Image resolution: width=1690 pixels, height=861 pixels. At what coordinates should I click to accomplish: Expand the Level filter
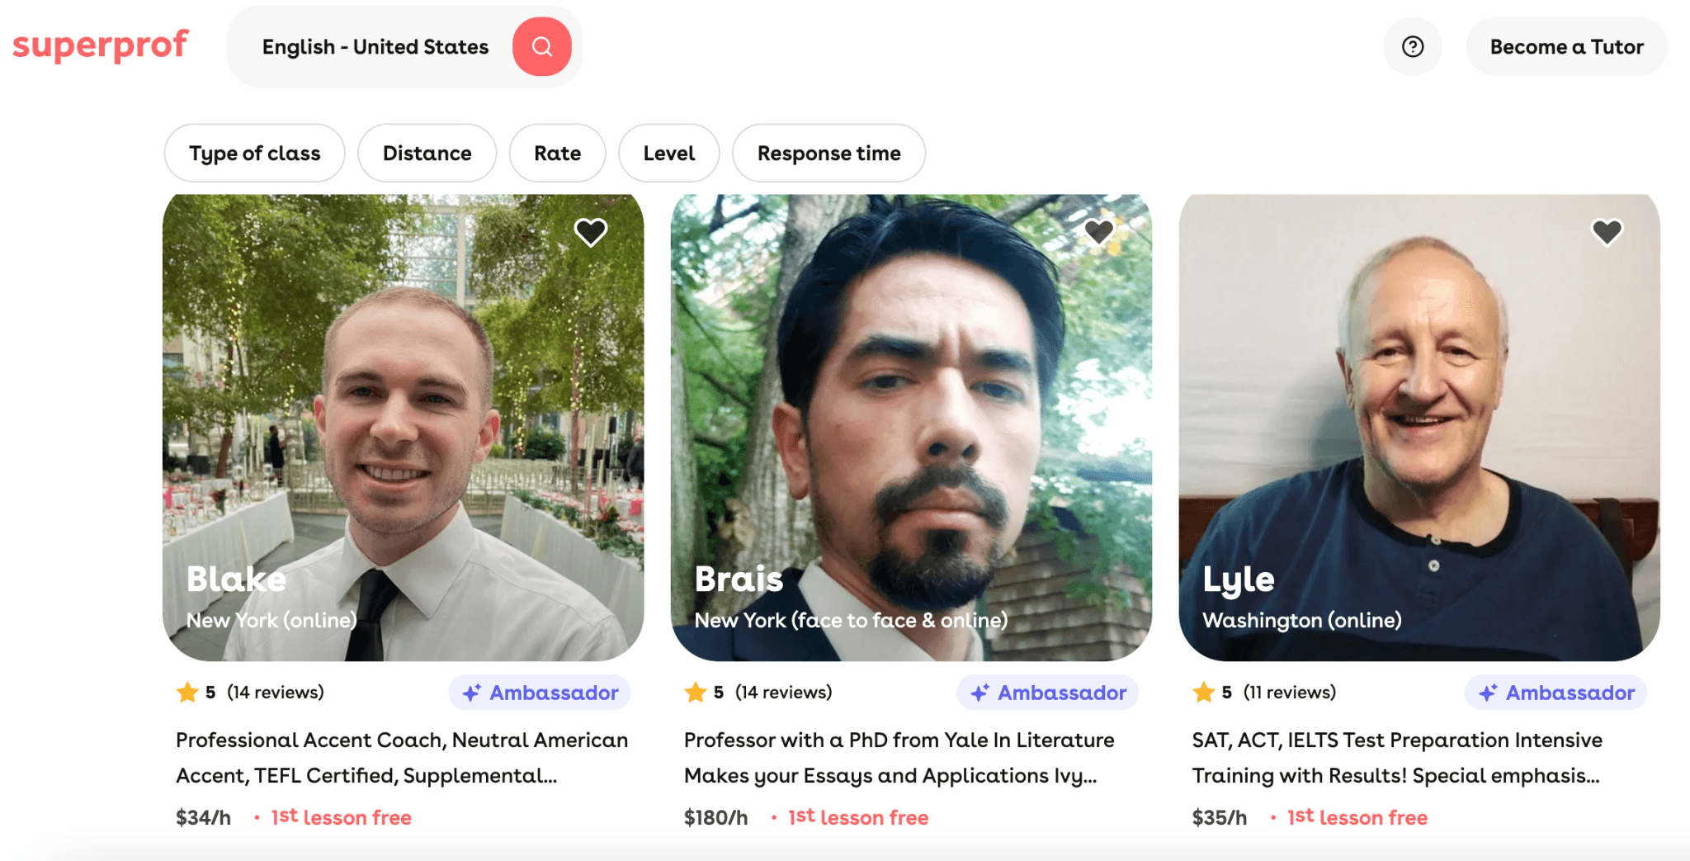point(668,154)
